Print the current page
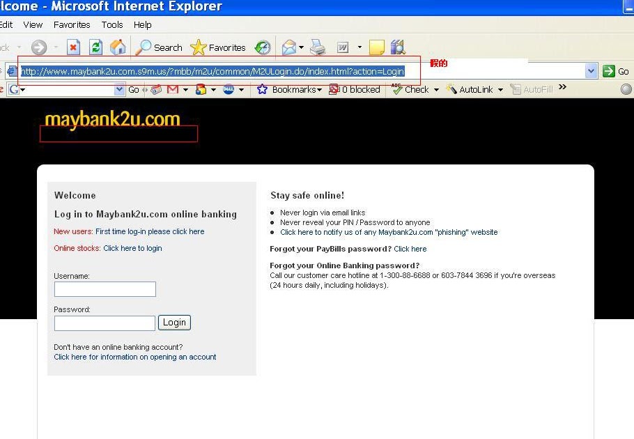The height and width of the screenshot is (439, 634). [x=318, y=47]
